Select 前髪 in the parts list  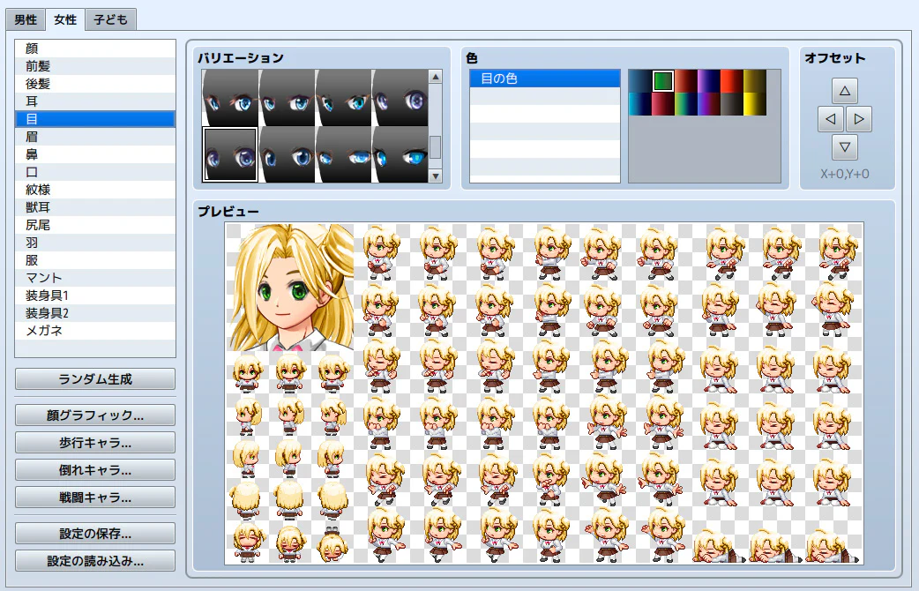pyautogui.click(x=95, y=66)
